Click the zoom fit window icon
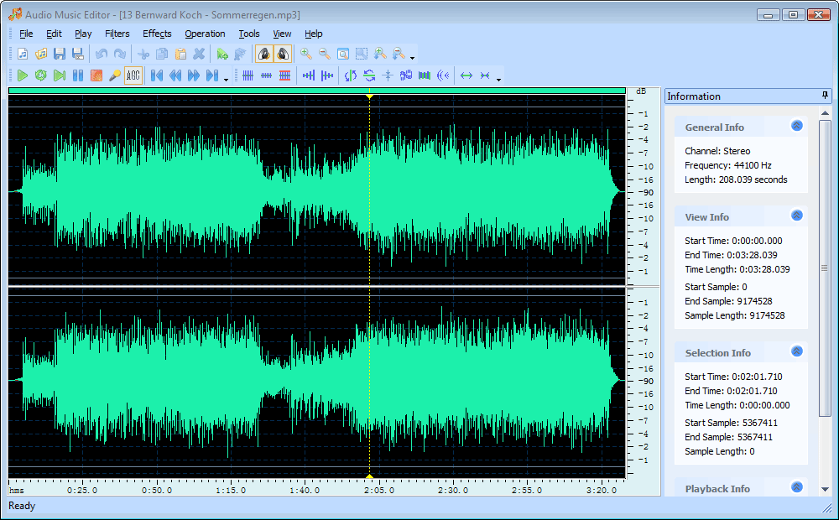 [343, 54]
